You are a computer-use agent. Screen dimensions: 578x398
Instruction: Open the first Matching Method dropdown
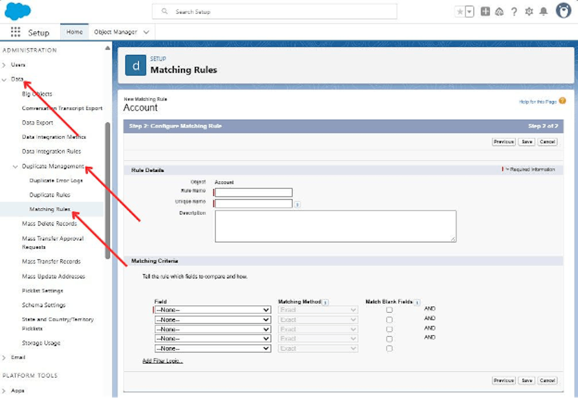click(318, 310)
